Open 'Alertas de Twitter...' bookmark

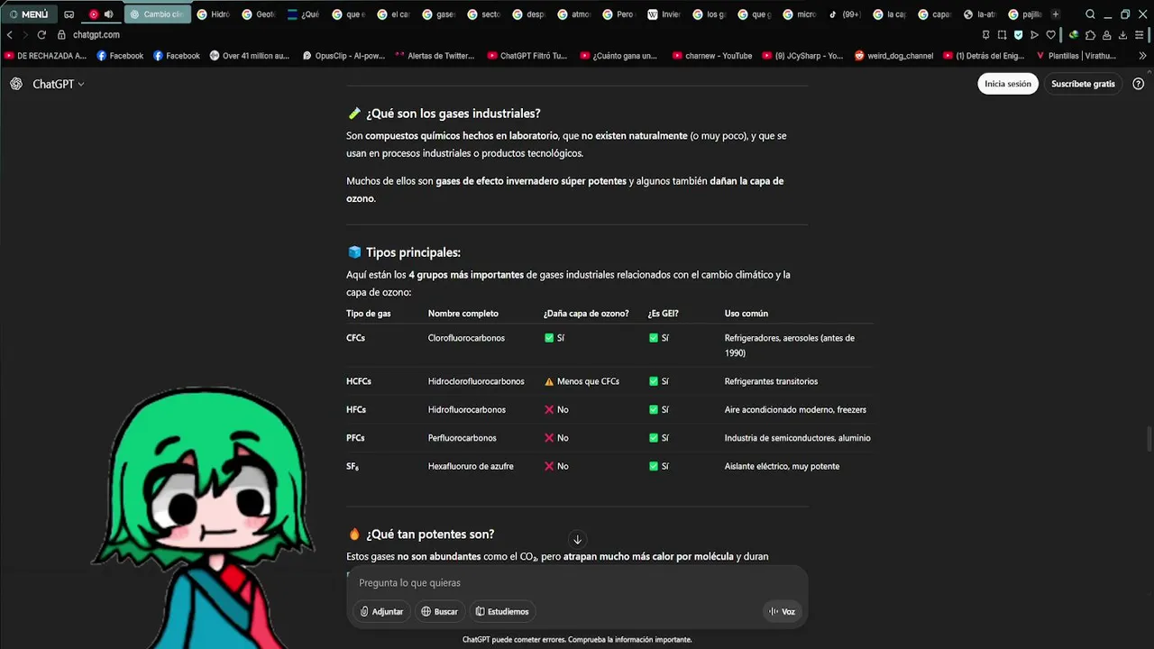click(x=435, y=56)
